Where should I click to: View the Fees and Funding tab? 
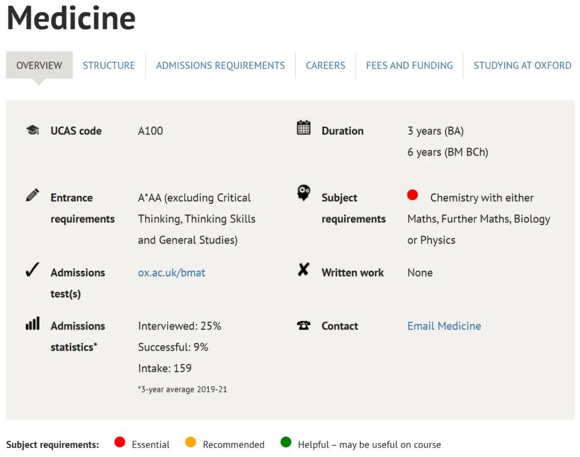pyautogui.click(x=409, y=66)
